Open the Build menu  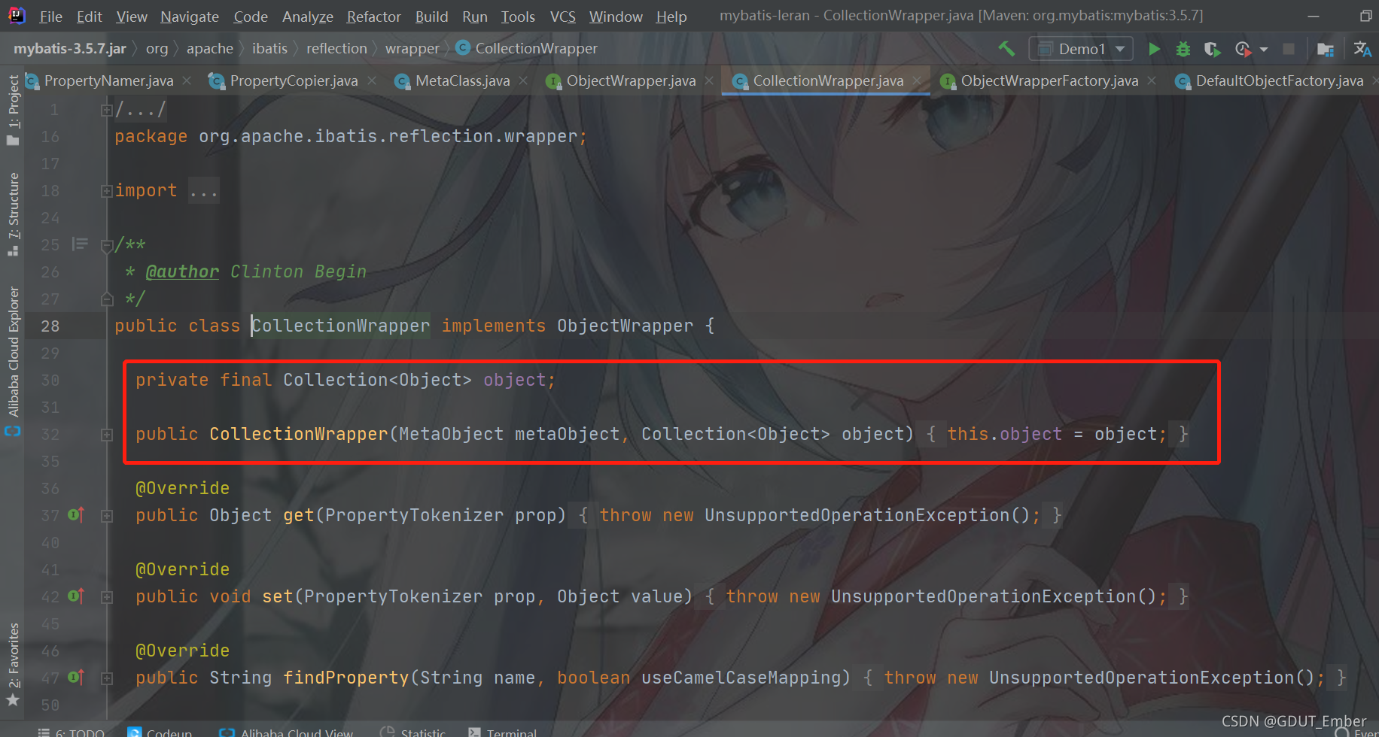431,17
